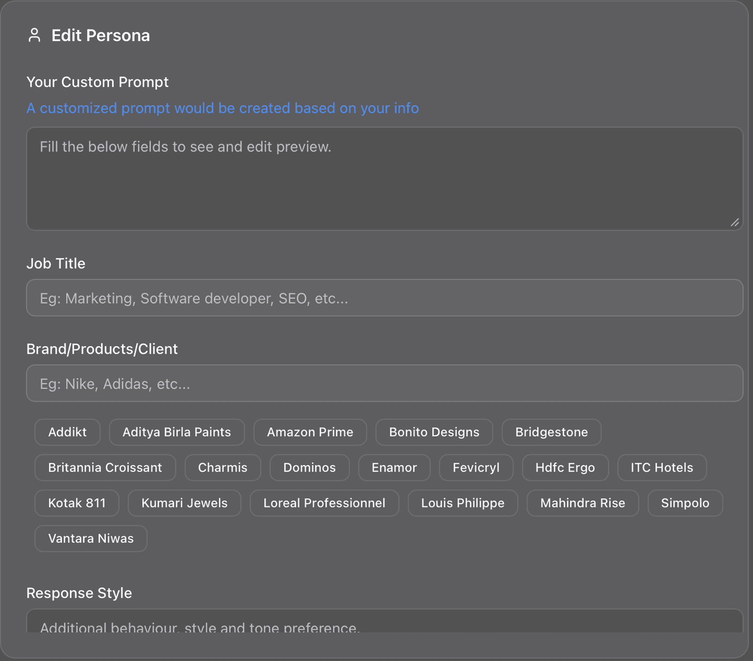Choose the Kotak 811 chip
Image resolution: width=753 pixels, height=661 pixels.
tap(77, 503)
